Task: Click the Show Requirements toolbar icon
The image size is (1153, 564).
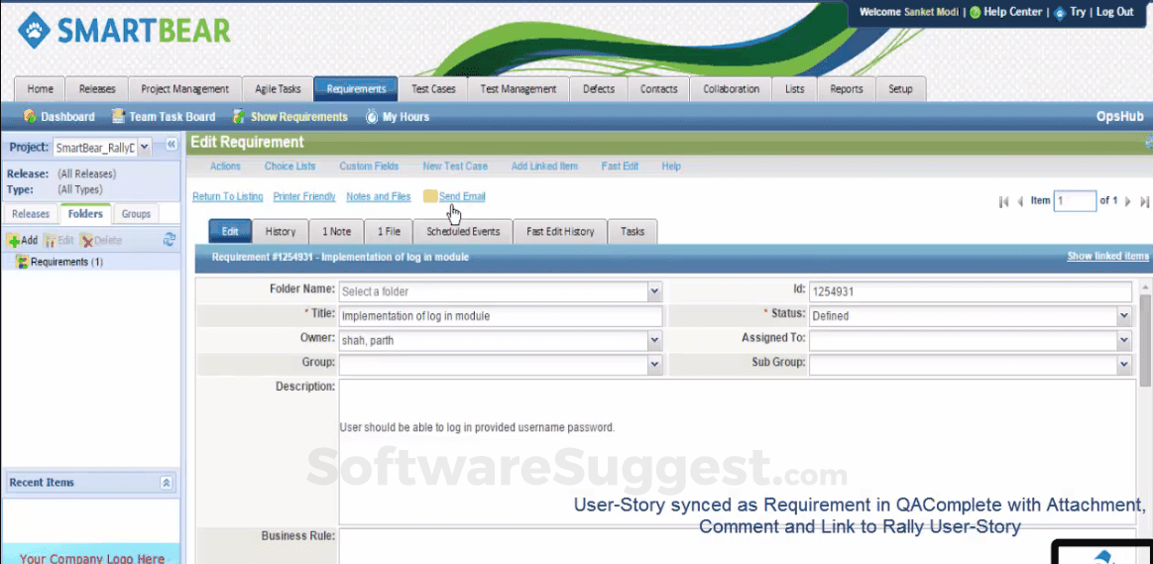Action: tap(238, 117)
